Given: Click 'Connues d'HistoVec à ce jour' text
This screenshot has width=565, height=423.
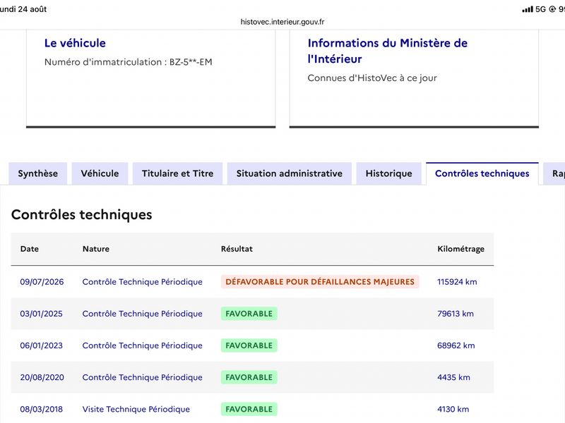Looking at the screenshot, I should point(372,78).
